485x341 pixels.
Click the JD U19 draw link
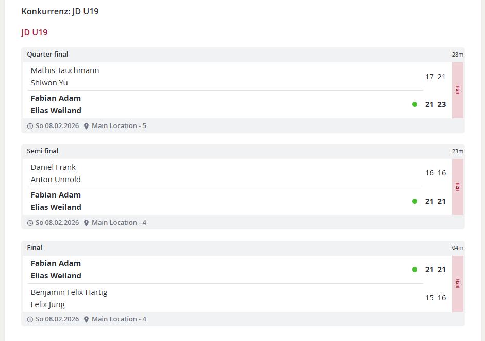point(35,32)
